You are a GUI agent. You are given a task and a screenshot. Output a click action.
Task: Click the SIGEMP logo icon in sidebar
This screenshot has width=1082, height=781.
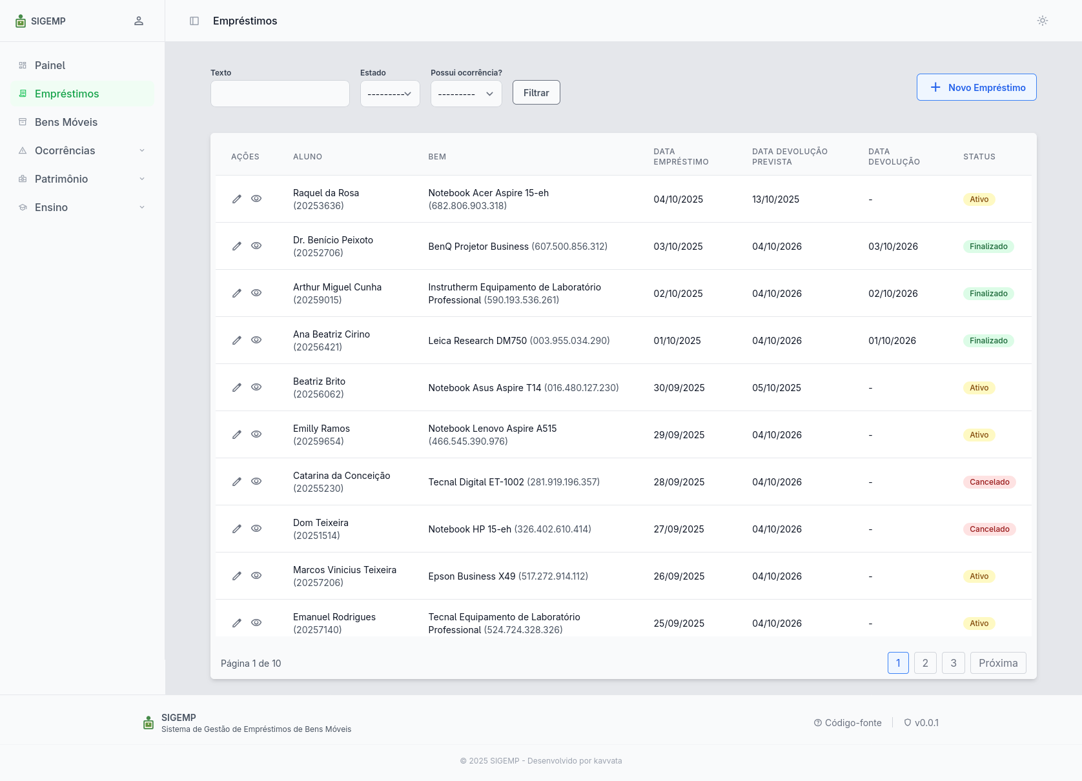click(x=21, y=21)
